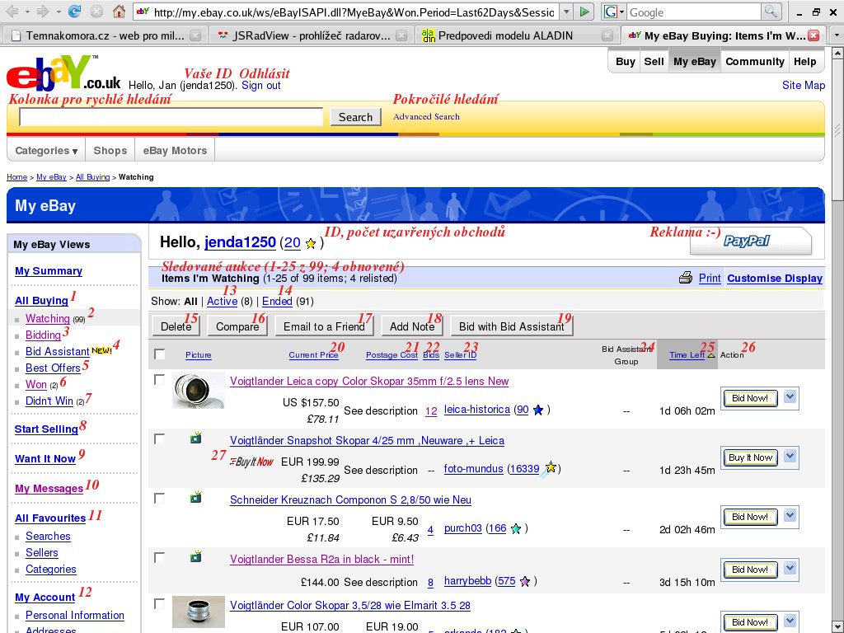The height and width of the screenshot is (633, 844).
Task: Open action dropdown for Bessa R2a row
Action: click(x=790, y=569)
